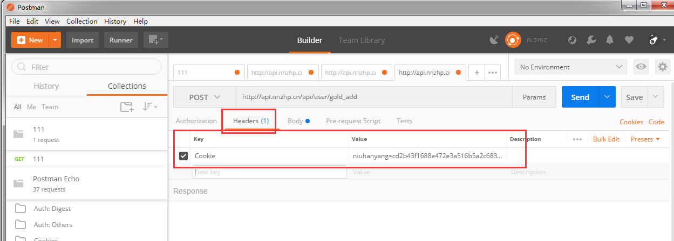Screen dimensions: 674x241
Task: Open the New button dropdown arrow
Action: (x=56, y=40)
